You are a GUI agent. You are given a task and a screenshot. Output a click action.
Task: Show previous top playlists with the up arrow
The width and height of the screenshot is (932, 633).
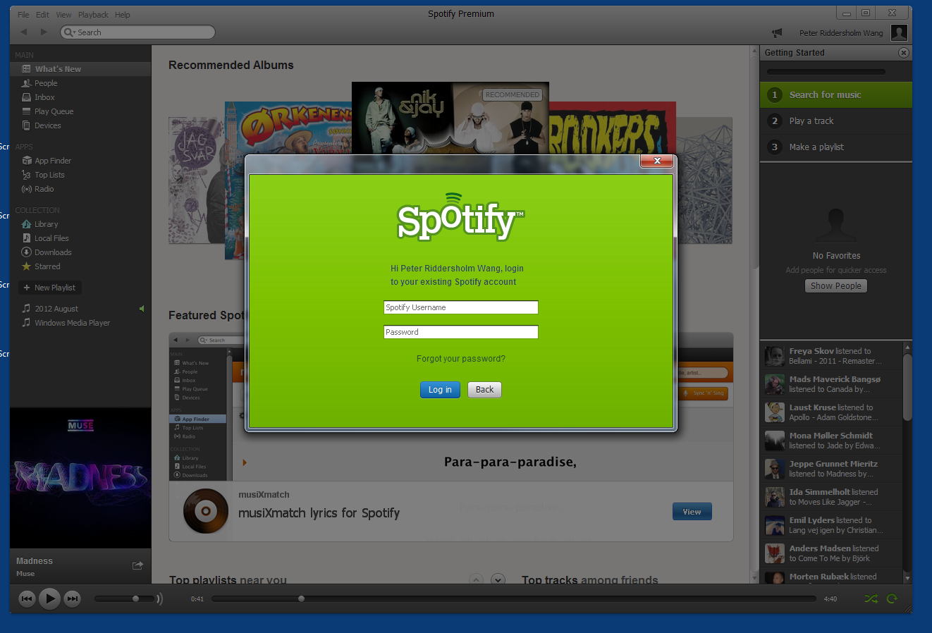click(477, 579)
